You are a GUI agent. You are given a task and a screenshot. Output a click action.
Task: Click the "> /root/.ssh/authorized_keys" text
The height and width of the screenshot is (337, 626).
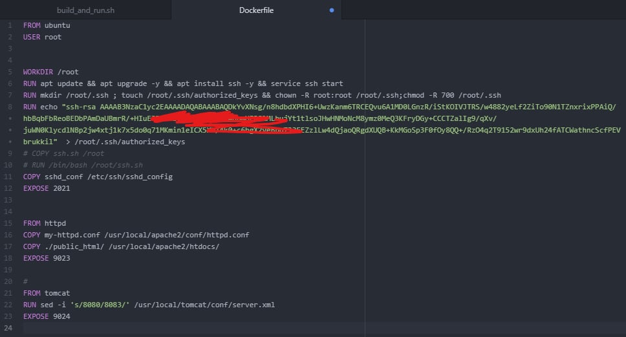pos(125,142)
